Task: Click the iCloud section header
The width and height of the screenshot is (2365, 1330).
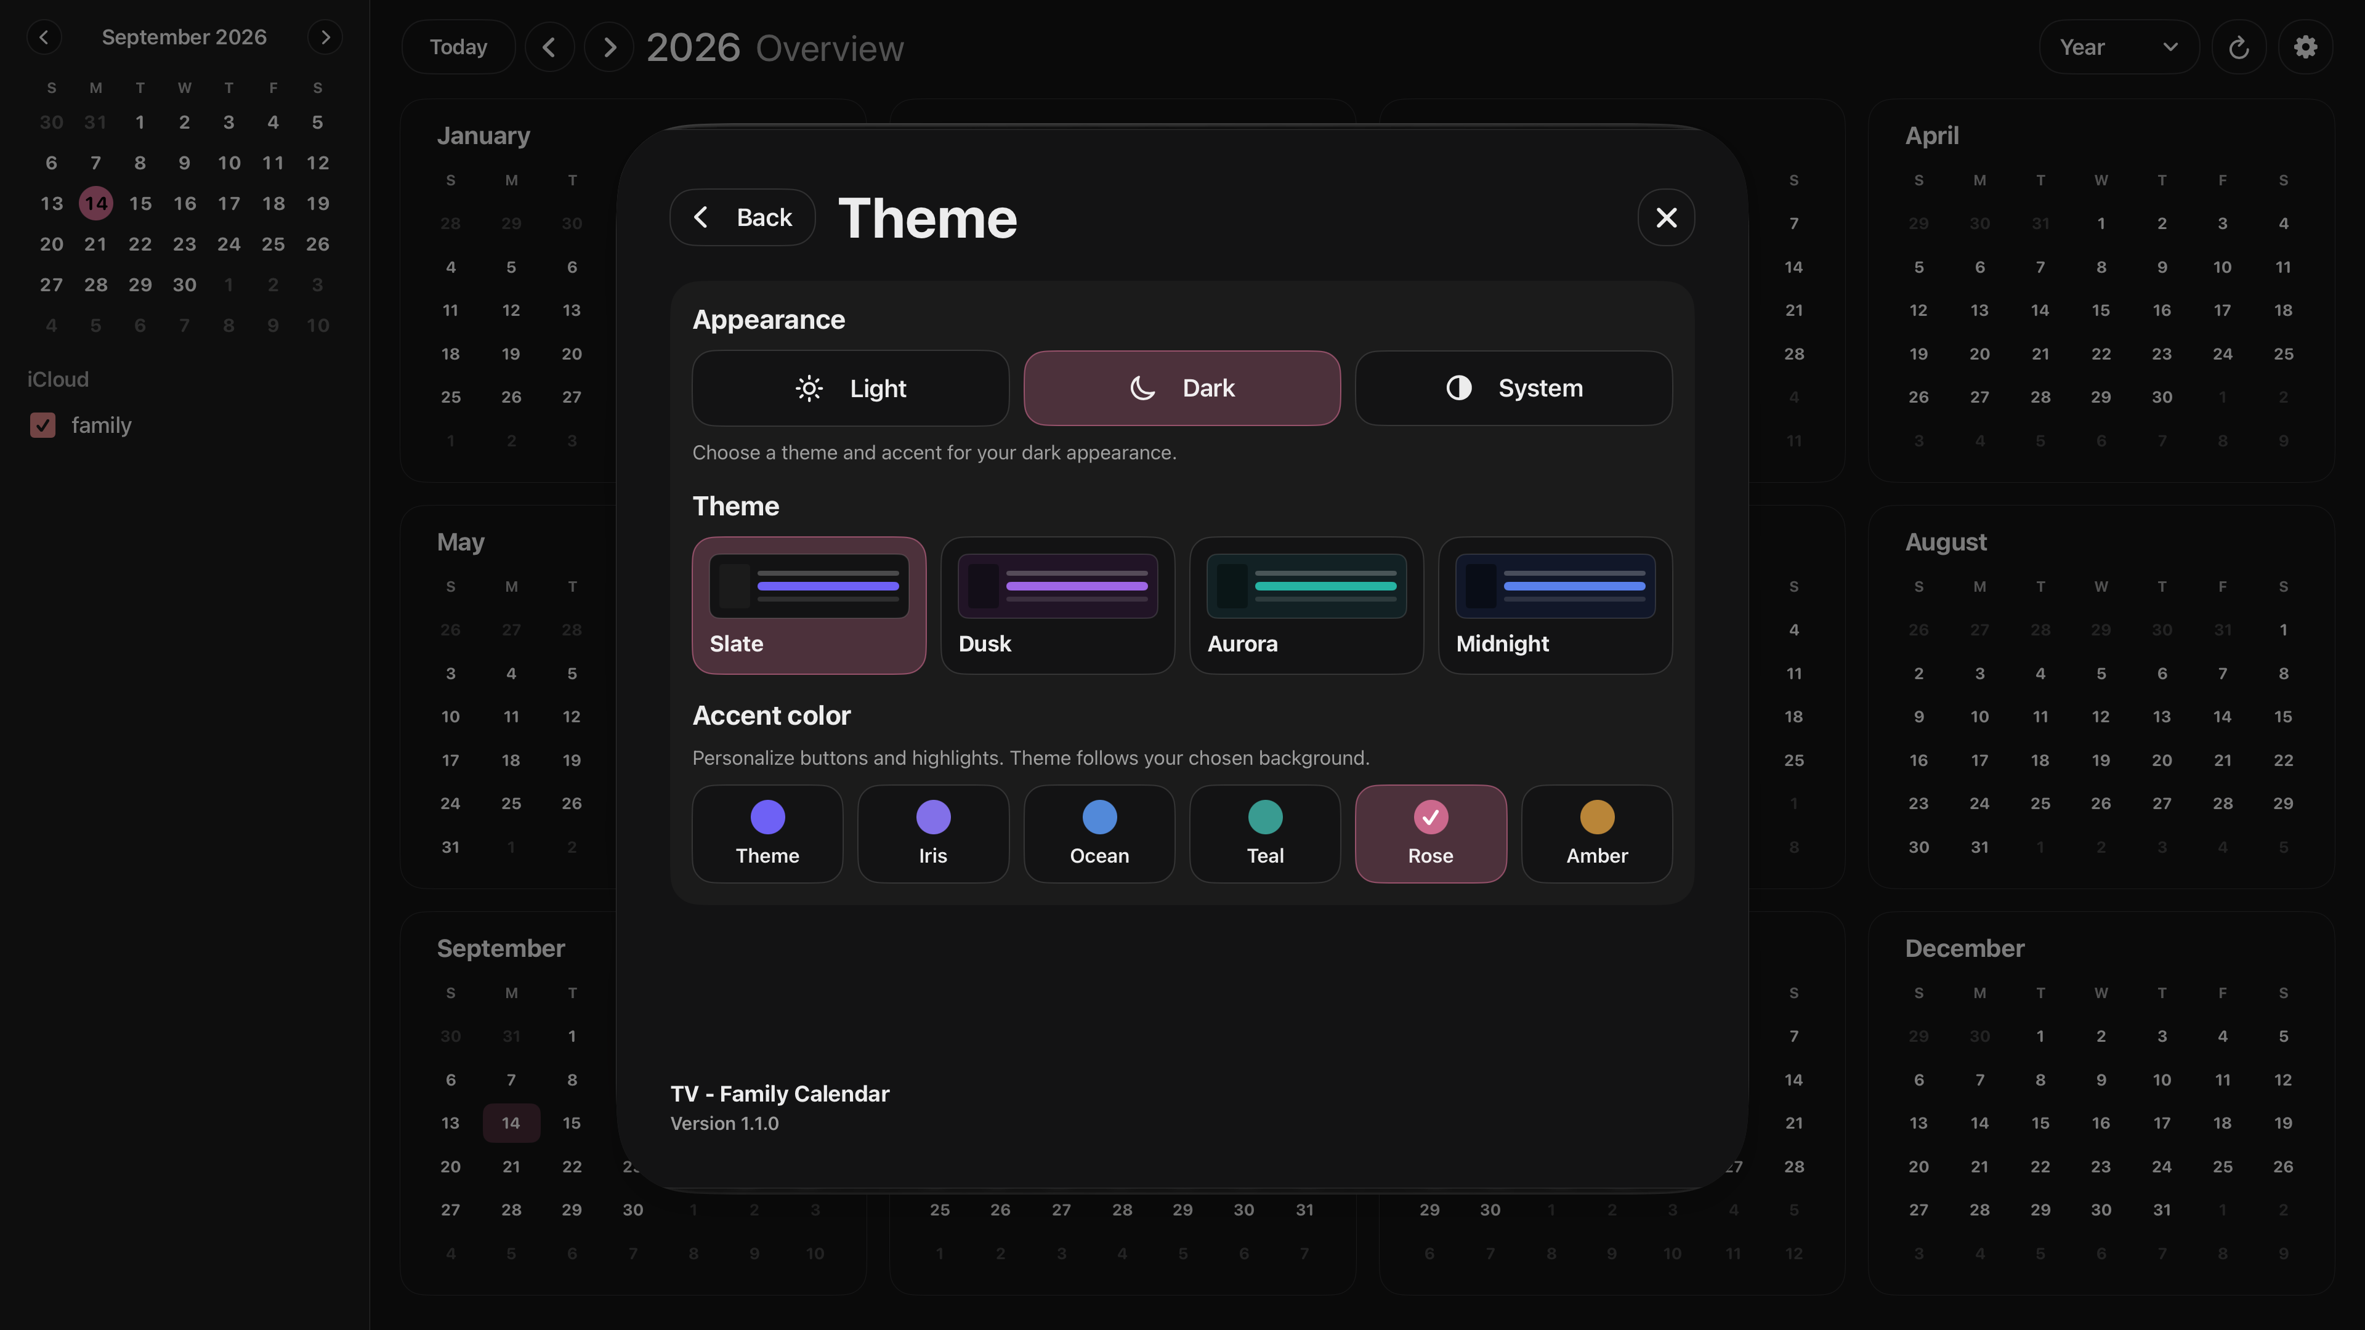Action: 58,379
